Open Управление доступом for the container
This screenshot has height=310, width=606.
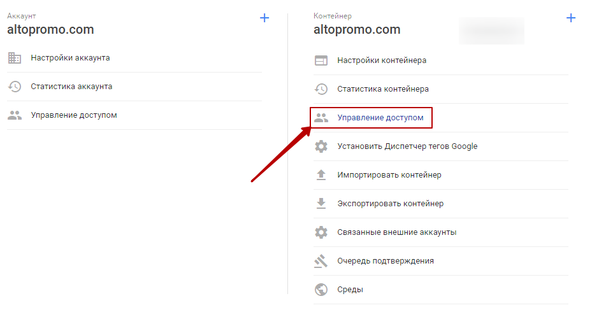pyautogui.click(x=380, y=118)
